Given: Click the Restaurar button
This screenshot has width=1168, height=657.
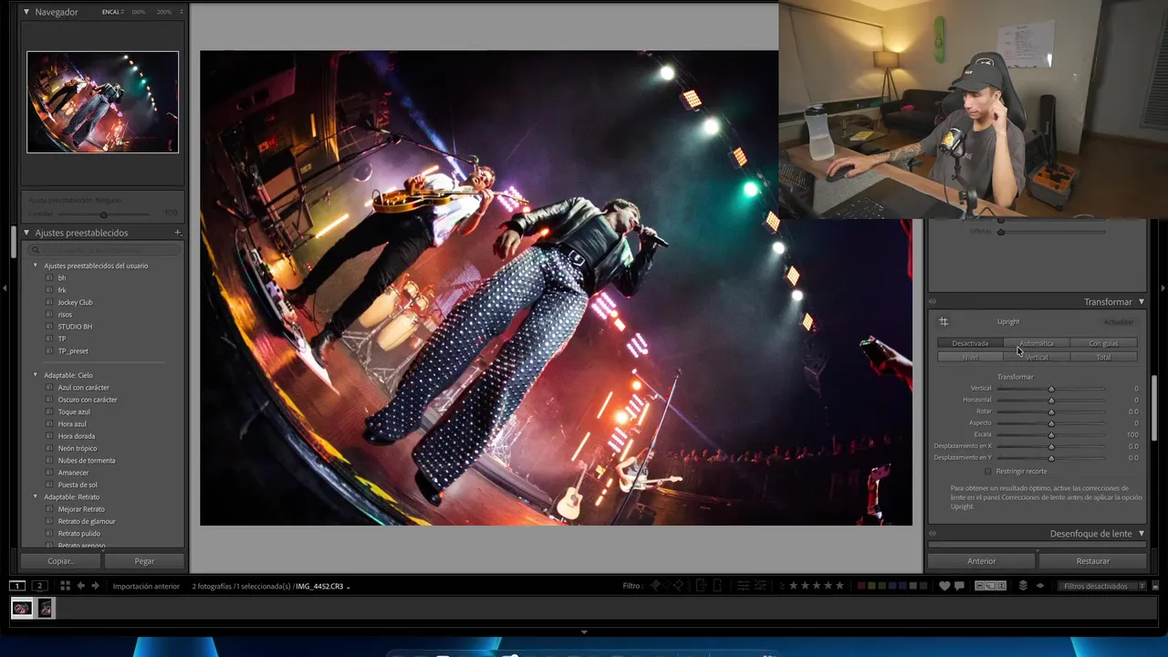Looking at the screenshot, I should pyautogui.click(x=1092, y=561).
